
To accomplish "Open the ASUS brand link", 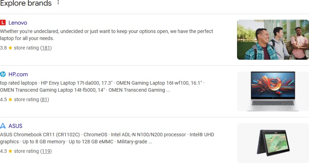I will (16, 126).
